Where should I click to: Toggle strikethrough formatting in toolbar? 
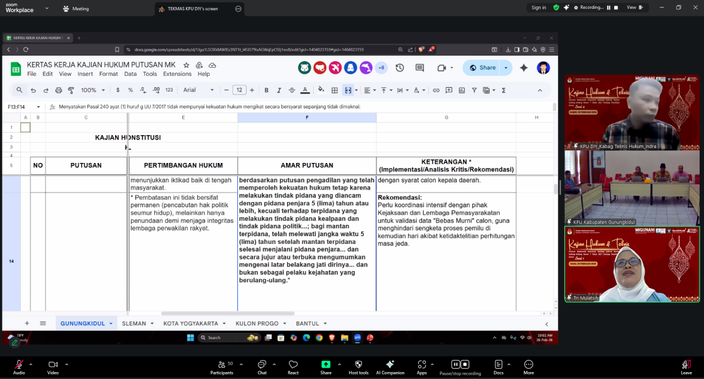(292, 90)
